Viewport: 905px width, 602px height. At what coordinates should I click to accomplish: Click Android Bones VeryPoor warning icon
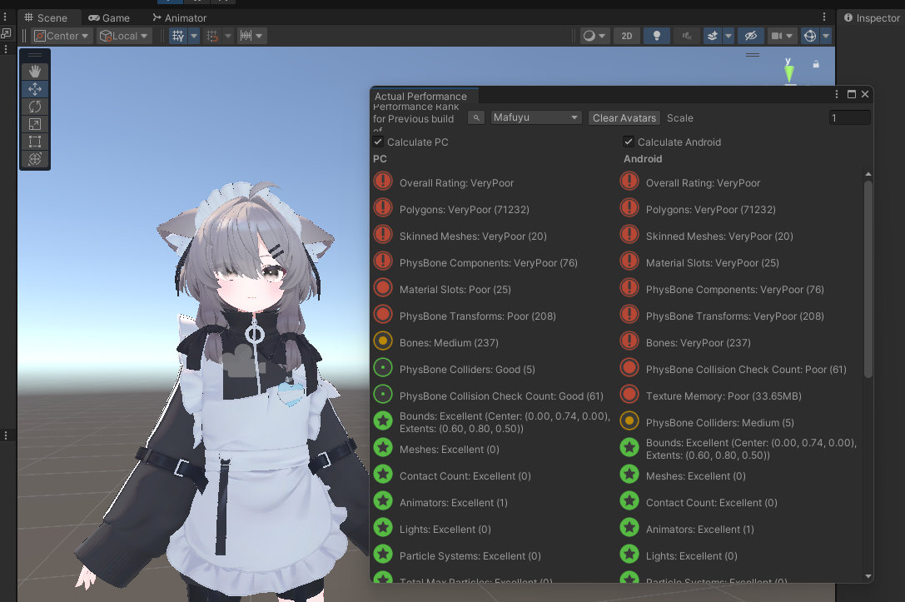629,341
